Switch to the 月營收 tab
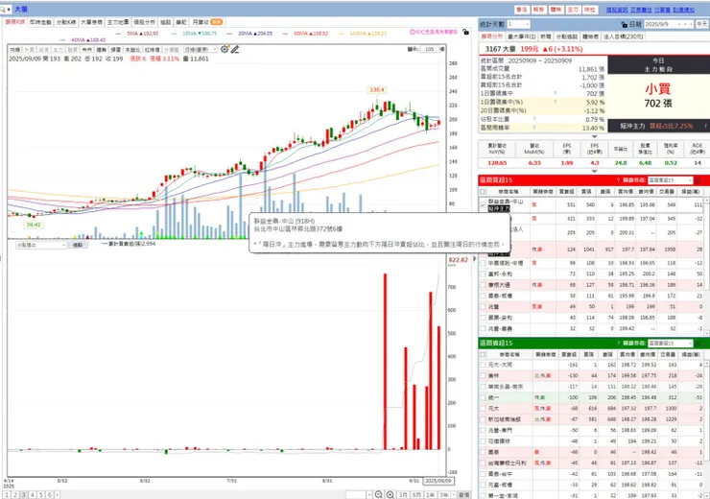710x499 pixels. [206, 22]
